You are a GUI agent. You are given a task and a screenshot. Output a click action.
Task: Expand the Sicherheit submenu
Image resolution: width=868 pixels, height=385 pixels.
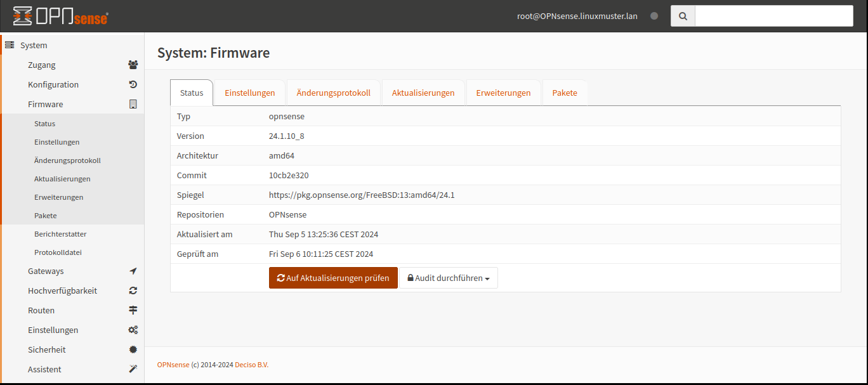click(72, 349)
